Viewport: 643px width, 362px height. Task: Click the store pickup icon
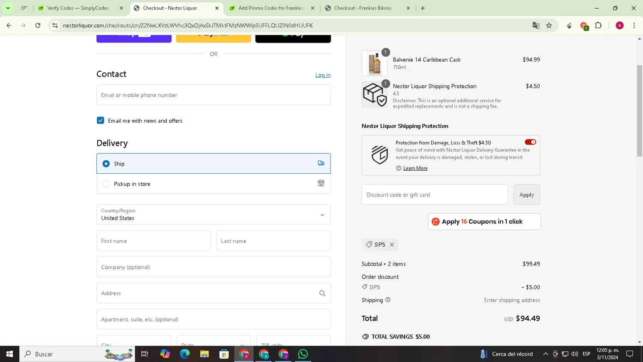click(321, 183)
